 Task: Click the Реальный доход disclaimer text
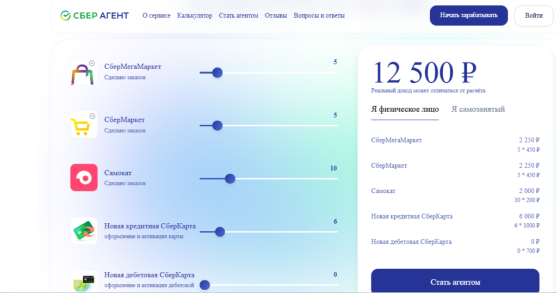click(428, 90)
